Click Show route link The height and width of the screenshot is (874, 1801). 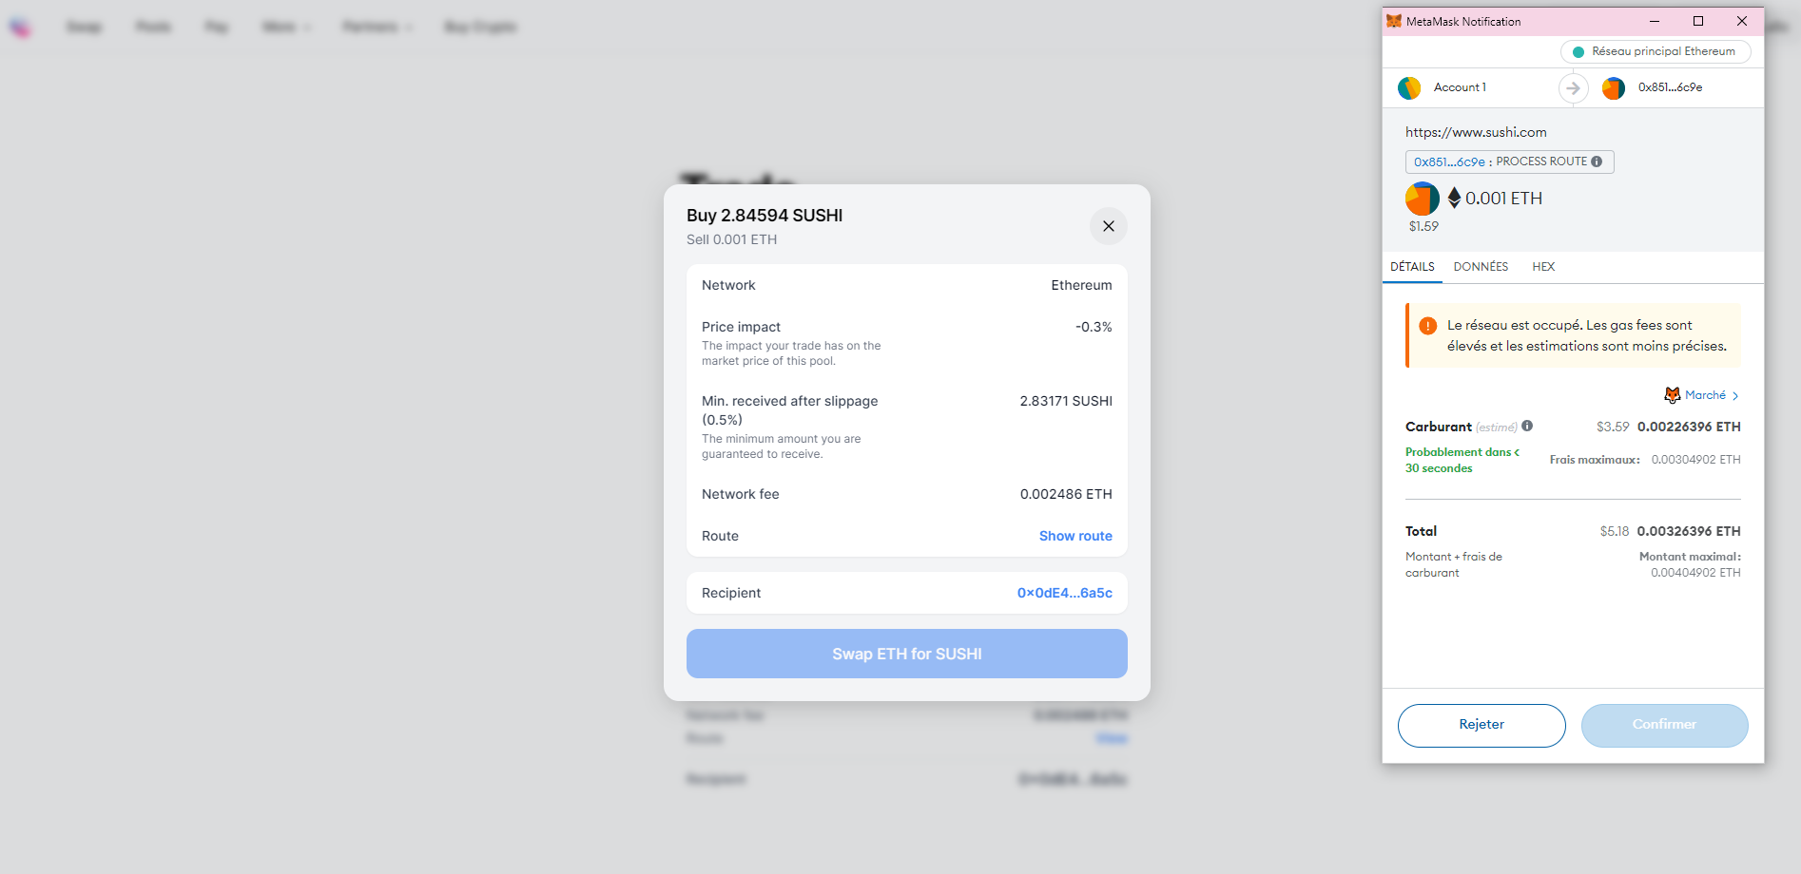[1075, 536]
